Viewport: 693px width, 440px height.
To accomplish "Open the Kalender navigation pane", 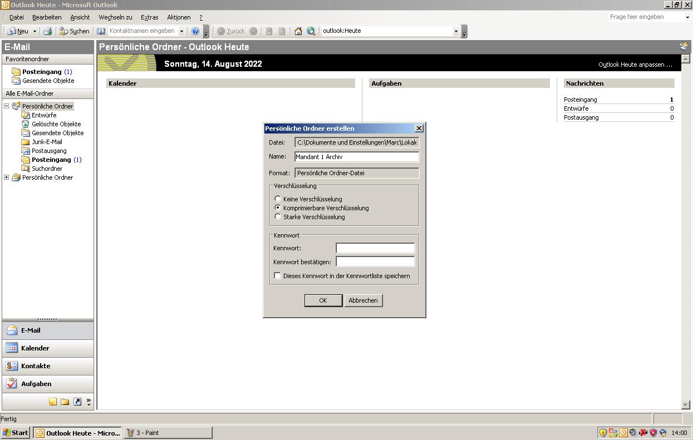I will (x=48, y=348).
